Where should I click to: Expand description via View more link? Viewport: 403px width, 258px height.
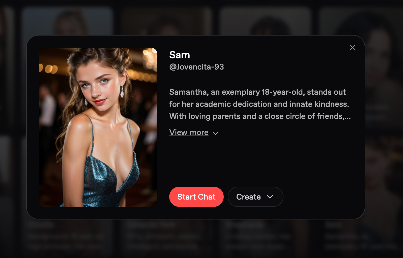(x=189, y=132)
